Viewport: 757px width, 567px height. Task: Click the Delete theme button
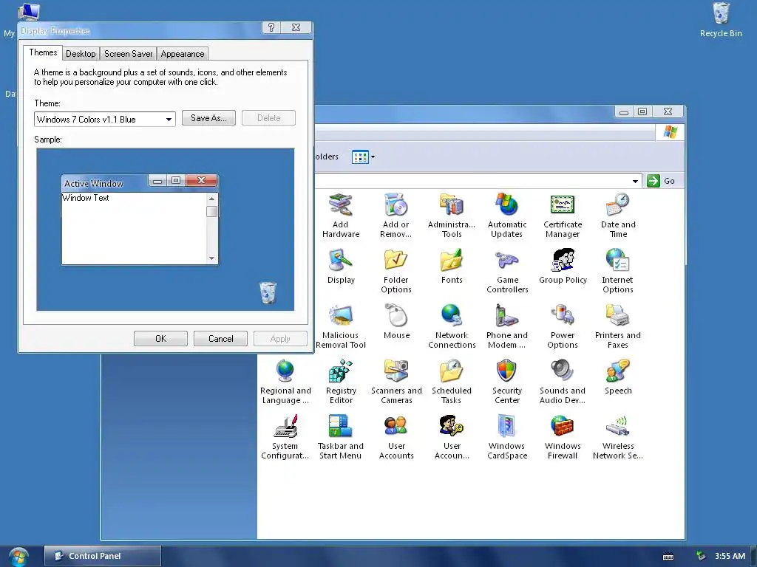268,118
